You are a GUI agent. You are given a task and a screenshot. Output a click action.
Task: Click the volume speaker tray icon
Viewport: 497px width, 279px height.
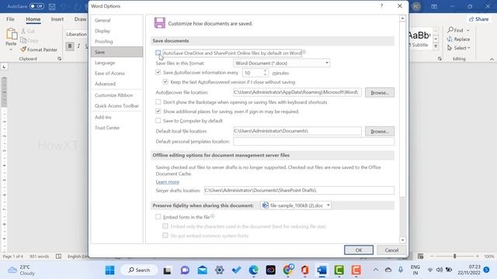[x=440, y=270]
